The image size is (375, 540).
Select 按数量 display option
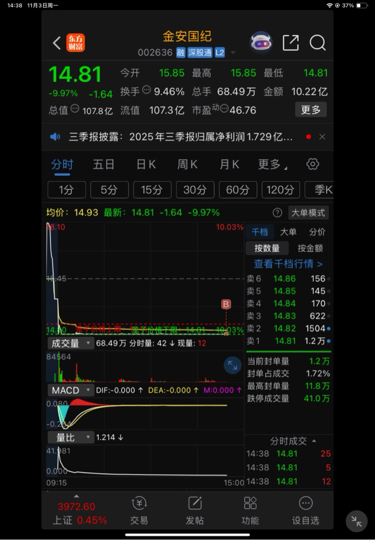coord(267,248)
